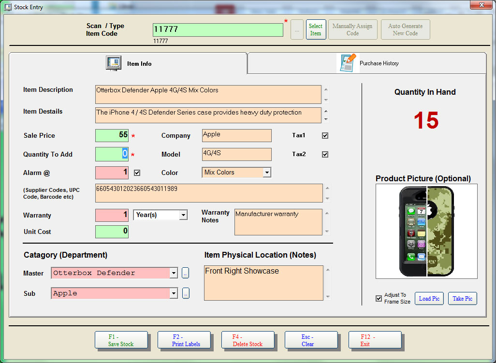Click the Load Pic button
Viewport: 496px width, 363px height.
point(429,299)
